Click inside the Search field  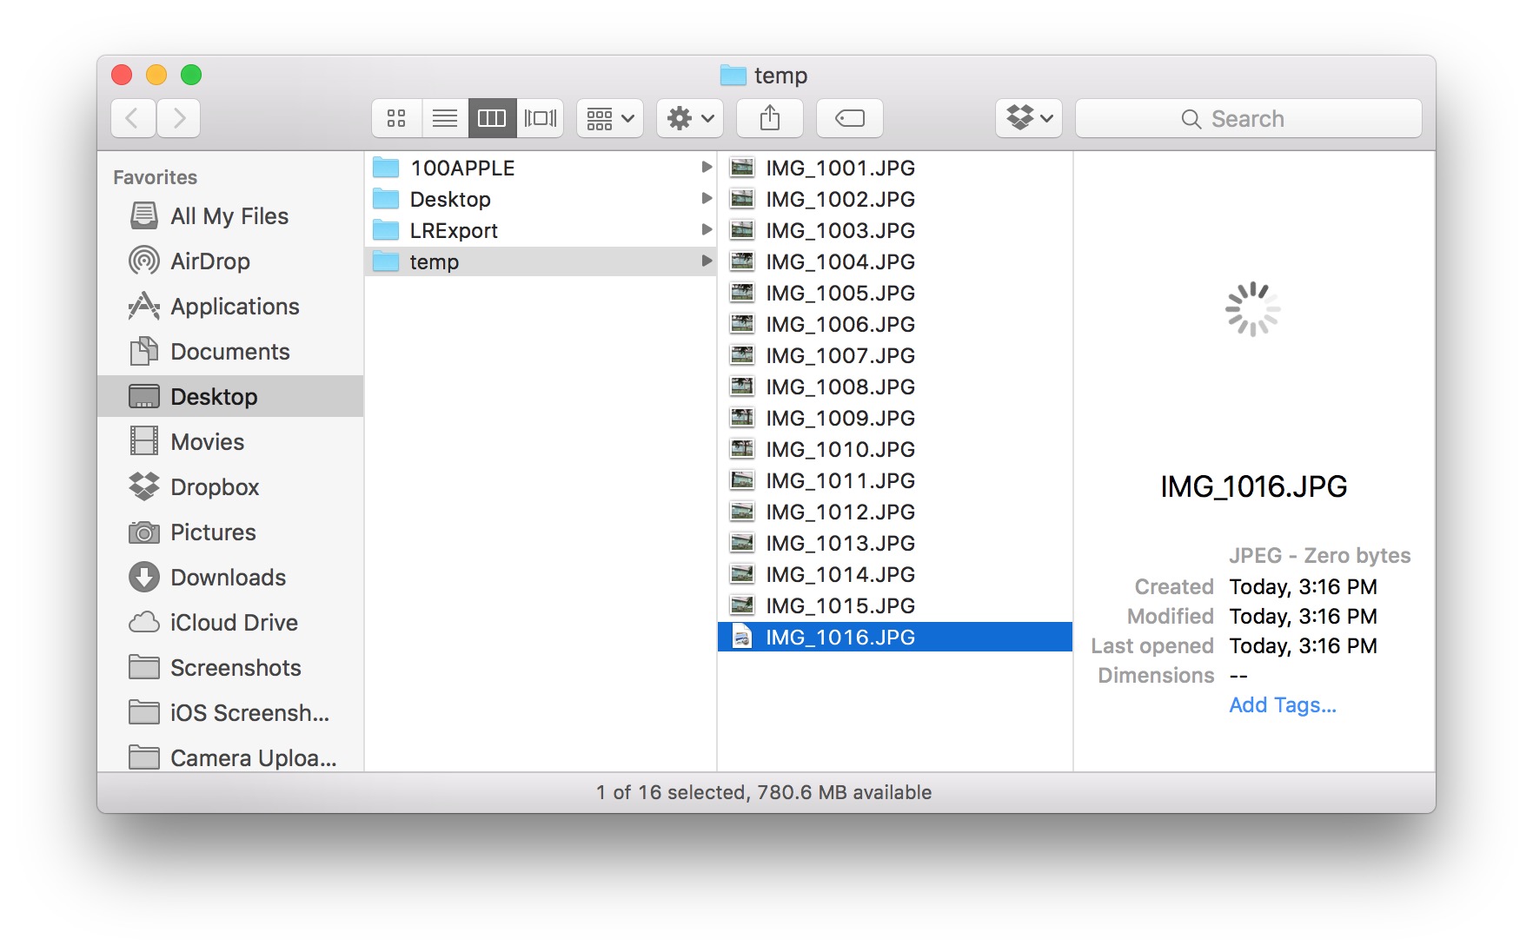(x=1248, y=119)
